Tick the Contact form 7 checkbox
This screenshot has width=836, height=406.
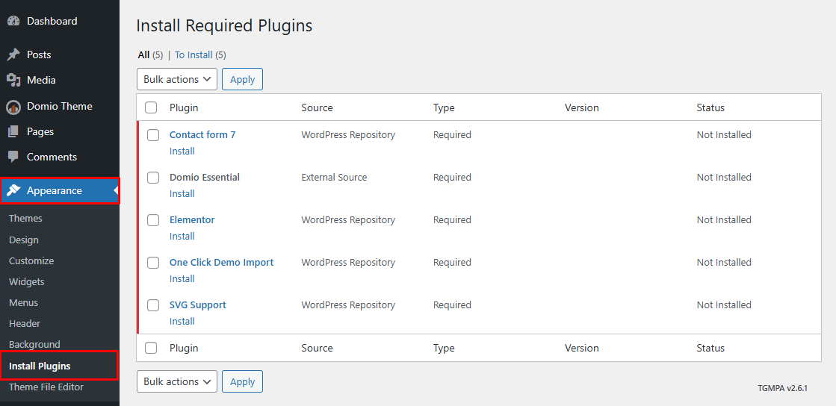point(153,135)
